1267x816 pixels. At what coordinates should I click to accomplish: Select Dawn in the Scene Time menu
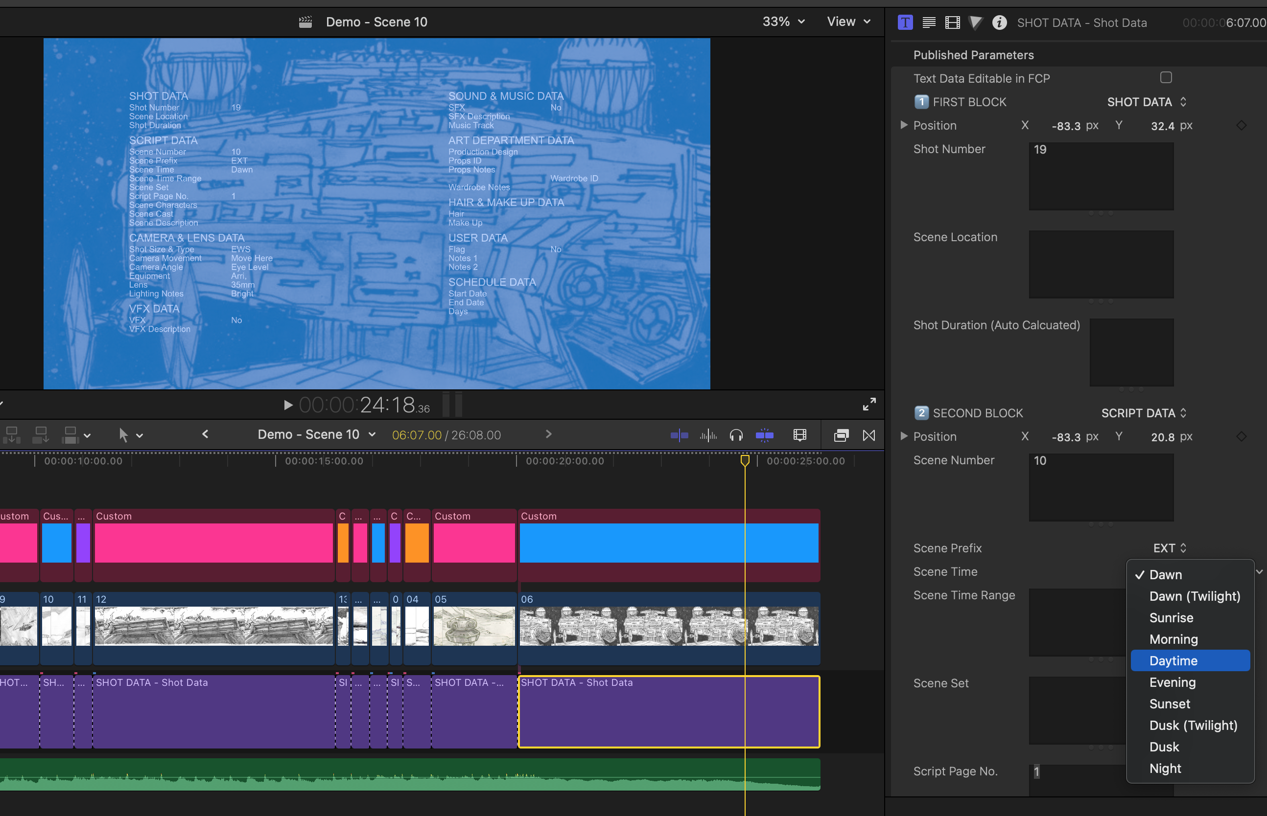coord(1191,575)
